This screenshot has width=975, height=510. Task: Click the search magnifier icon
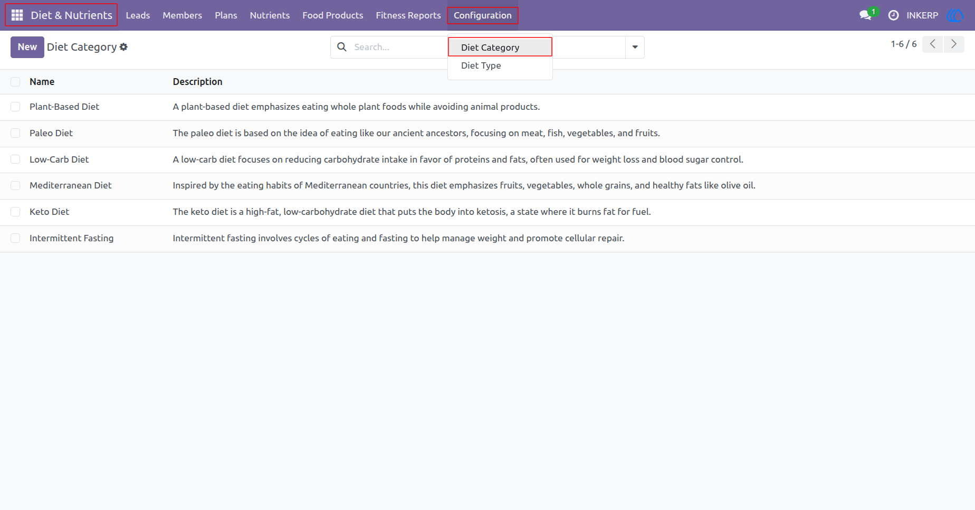click(x=342, y=47)
